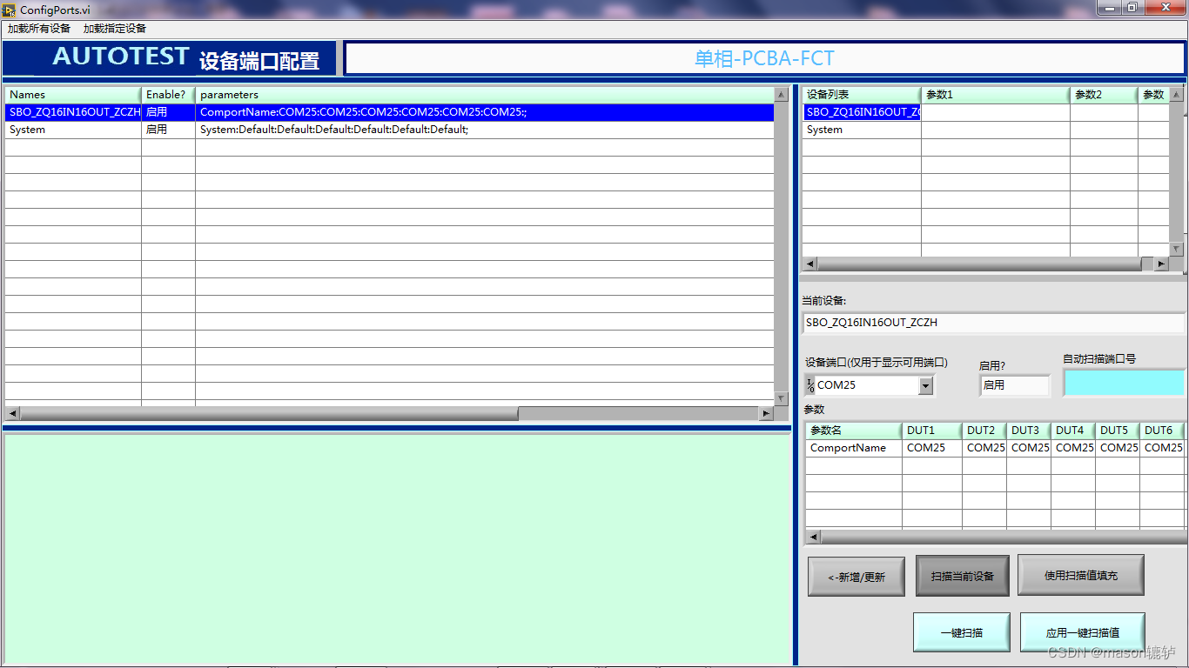Click the System:Default parameters cell
Screen dimensions: 1189x668
click(x=485, y=130)
